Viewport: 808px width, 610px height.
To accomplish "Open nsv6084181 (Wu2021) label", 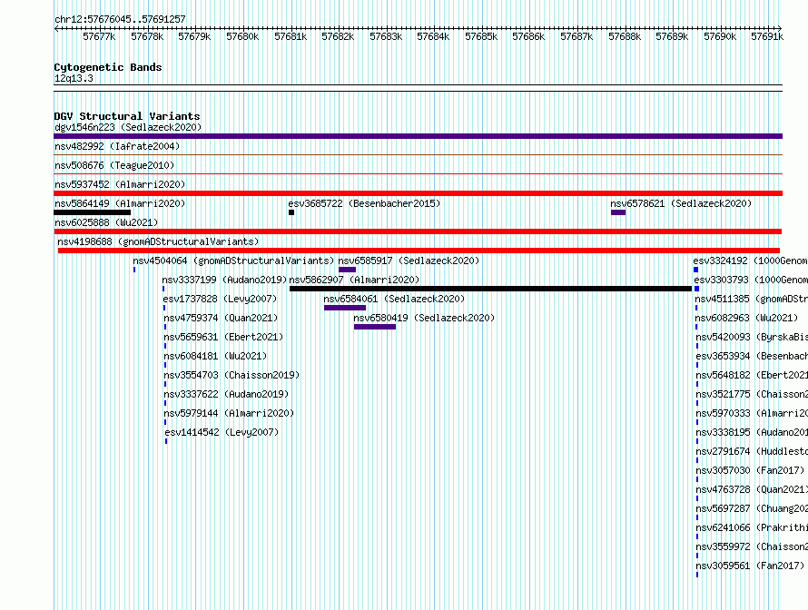I will pos(215,356).
